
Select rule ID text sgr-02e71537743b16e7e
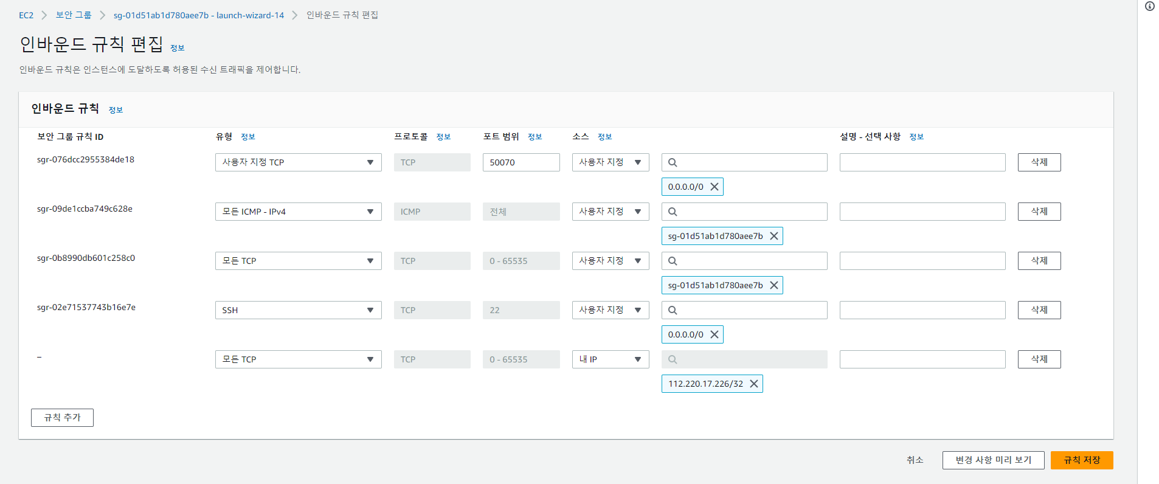86,307
